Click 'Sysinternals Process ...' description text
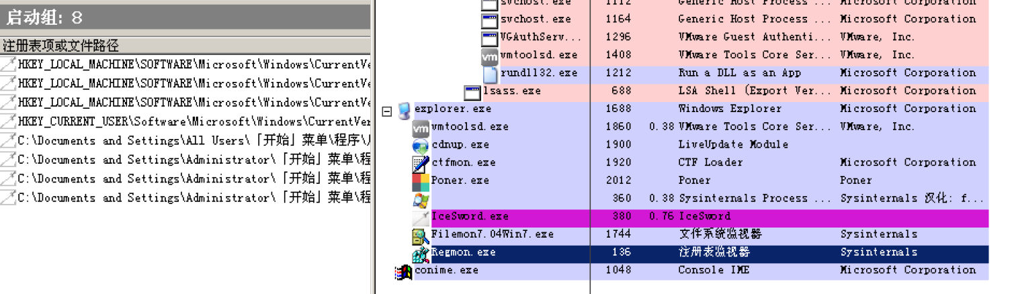 coord(755,198)
